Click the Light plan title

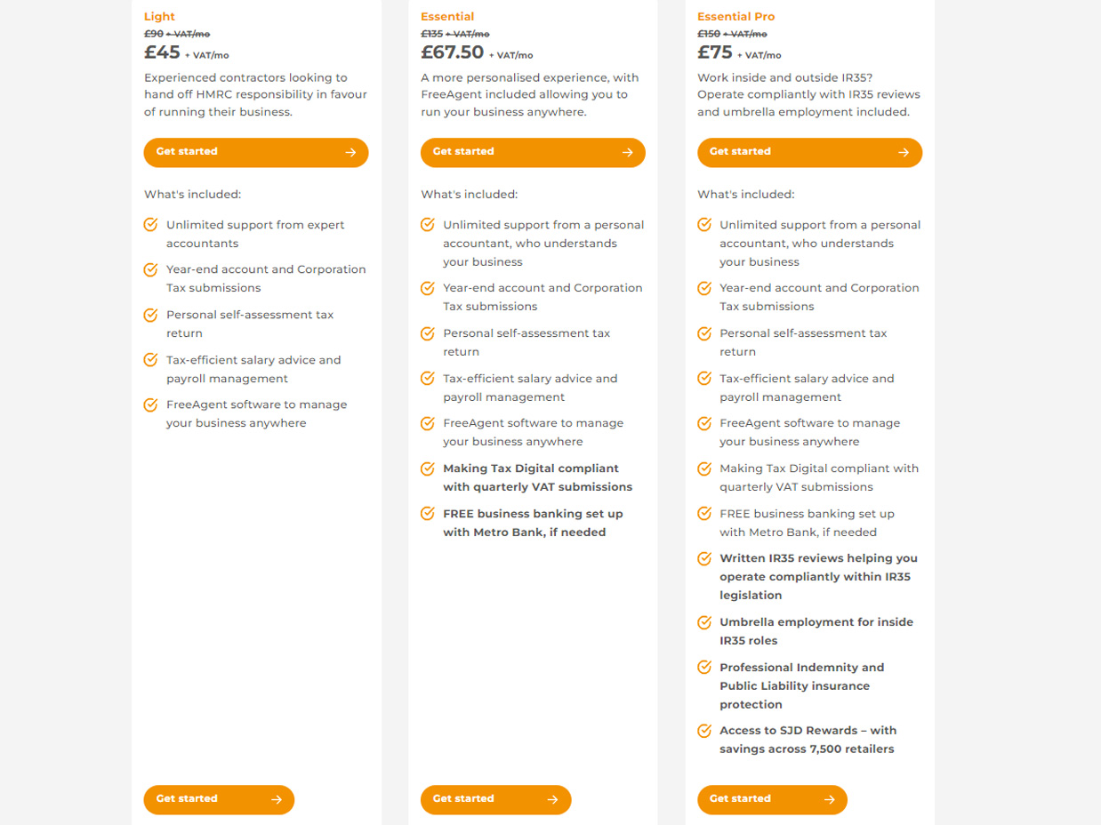click(x=159, y=16)
